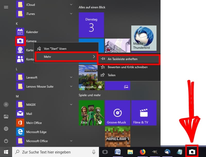
Task: Launch Mein Office icon
Action: 20,123
